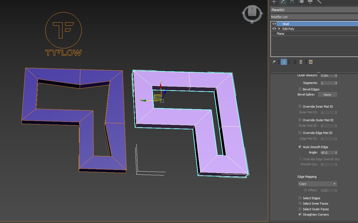
Task: Enable Override Edge Mat ID checkbox
Action: click(300, 133)
